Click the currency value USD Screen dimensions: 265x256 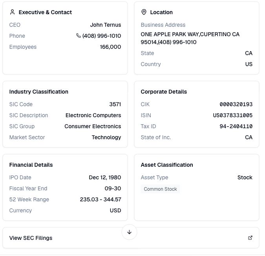click(x=115, y=210)
